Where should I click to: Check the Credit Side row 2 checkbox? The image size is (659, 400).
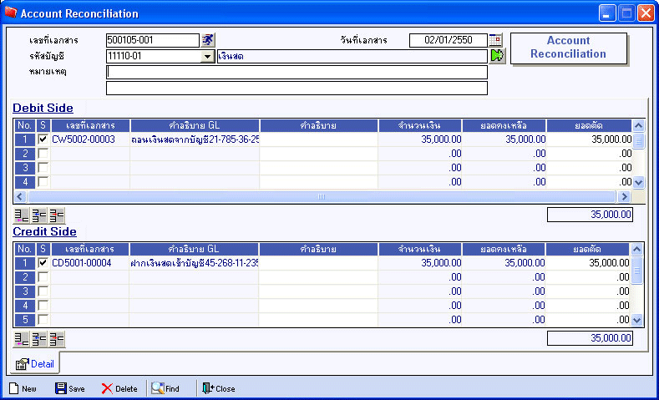pyautogui.click(x=43, y=277)
